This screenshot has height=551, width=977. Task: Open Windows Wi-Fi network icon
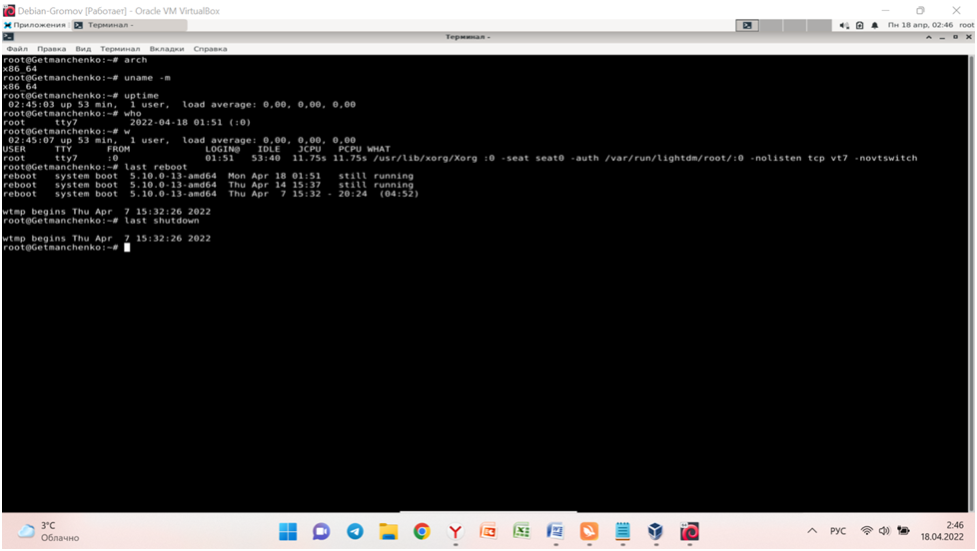click(866, 531)
